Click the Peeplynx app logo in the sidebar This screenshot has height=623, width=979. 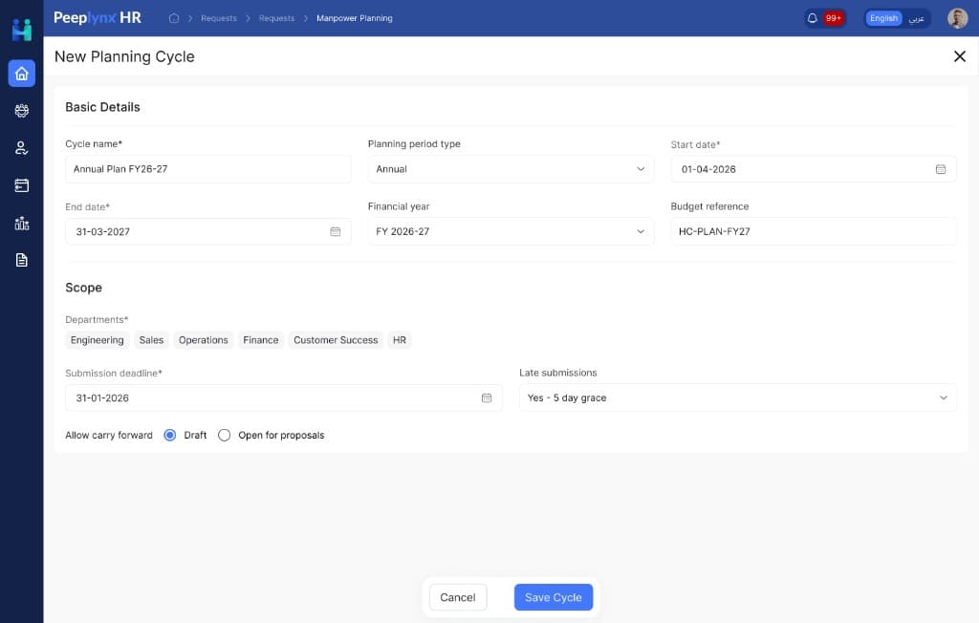(22, 30)
